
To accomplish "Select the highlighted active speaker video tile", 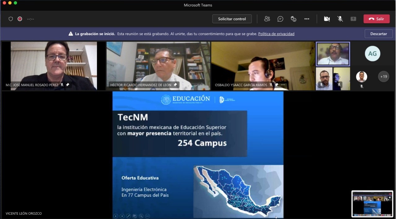I will (333, 54).
